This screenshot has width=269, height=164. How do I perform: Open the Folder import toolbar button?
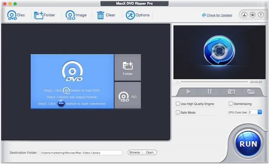click(x=44, y=15)
